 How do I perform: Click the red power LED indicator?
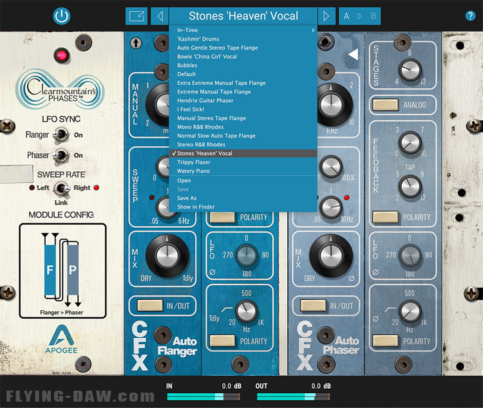pyautogui.click(x=62, y=56)
